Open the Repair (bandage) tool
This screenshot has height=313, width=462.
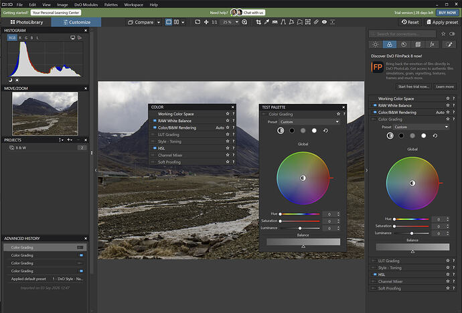pos(316,22)
